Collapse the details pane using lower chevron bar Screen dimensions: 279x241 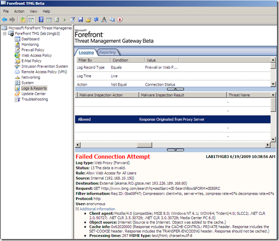pyautogui.click(x=175, y=150)
